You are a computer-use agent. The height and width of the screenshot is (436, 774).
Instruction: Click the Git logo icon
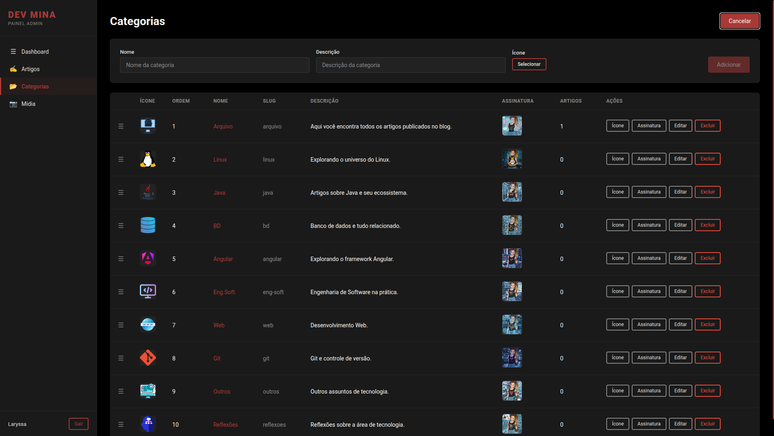click(148, 358)
